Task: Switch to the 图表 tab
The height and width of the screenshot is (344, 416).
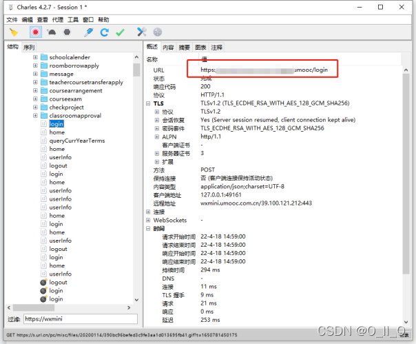Action: pyautogui.click(x=200, y=48)
